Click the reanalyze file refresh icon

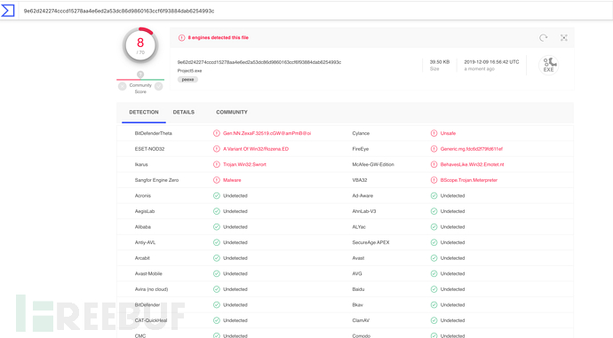(x=544, y=38)
